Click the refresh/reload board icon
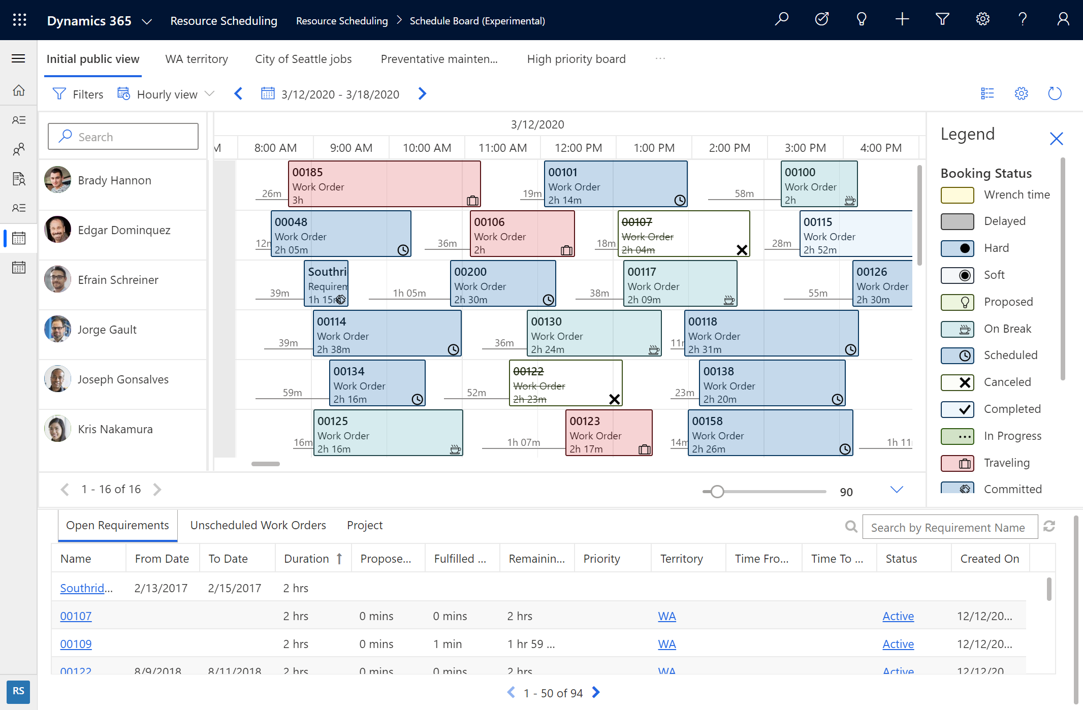Image resolution: width=1083 pixels, height=710 pixels. [1055, 93]
